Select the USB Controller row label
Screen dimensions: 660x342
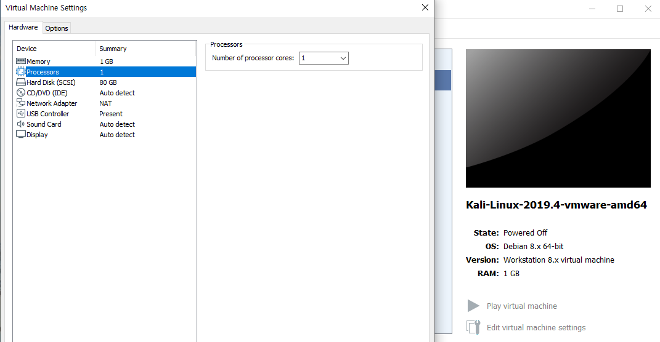[47, 114]
